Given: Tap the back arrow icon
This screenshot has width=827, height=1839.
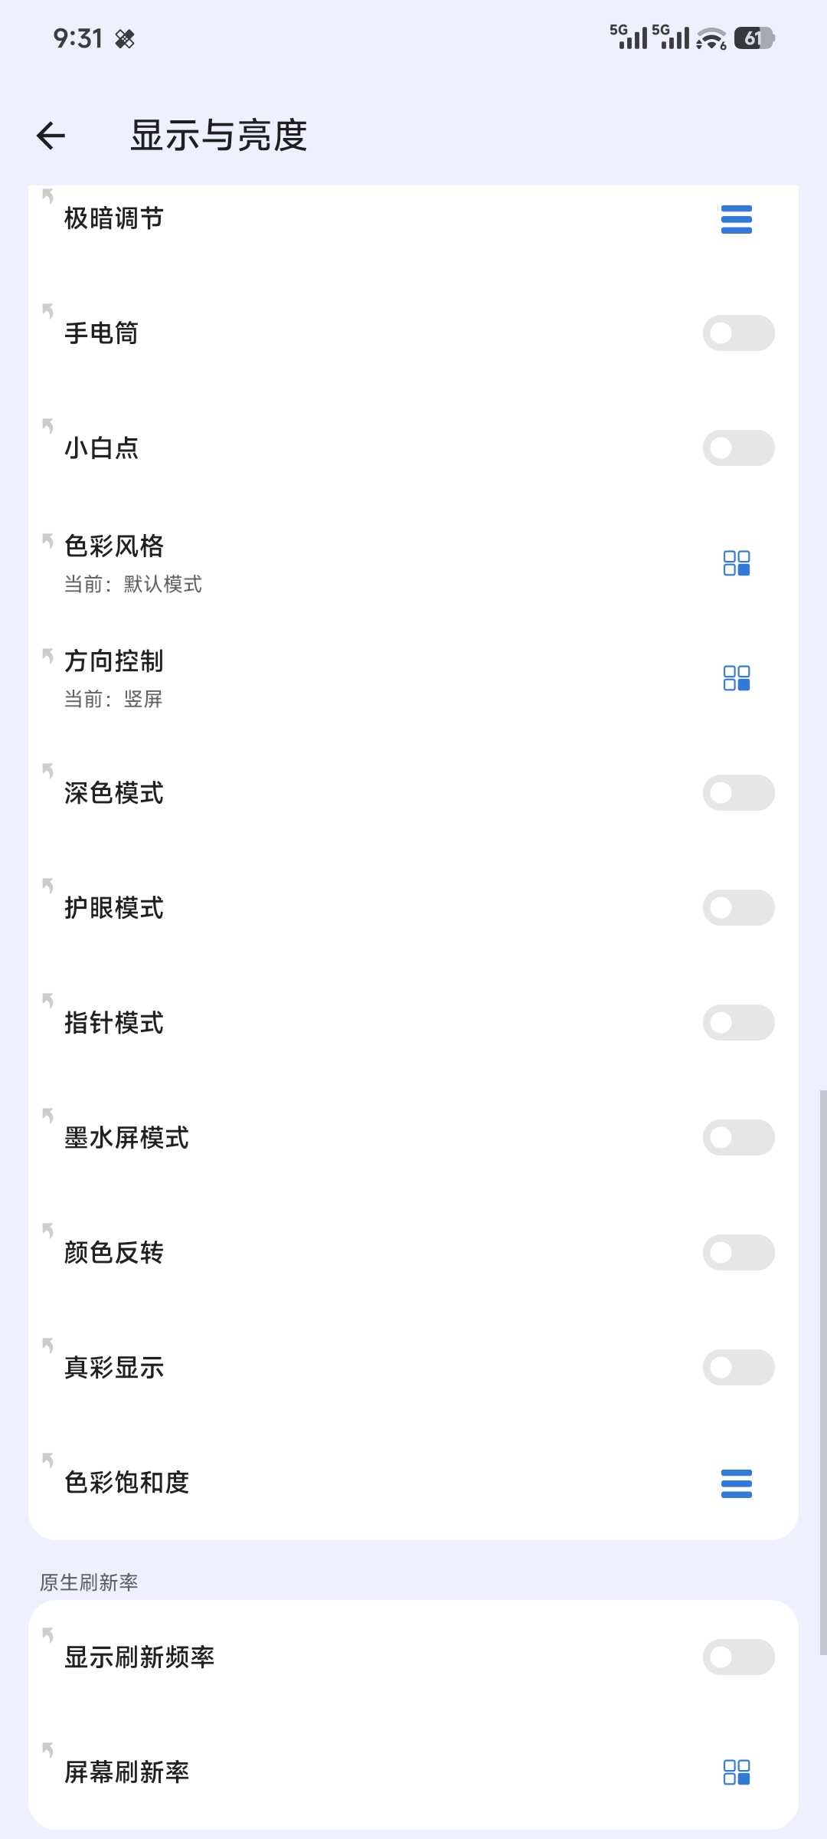Looking at the screenshot, I should (51, 136).
